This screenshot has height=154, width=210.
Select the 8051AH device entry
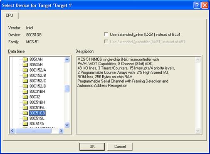(36, 59)
